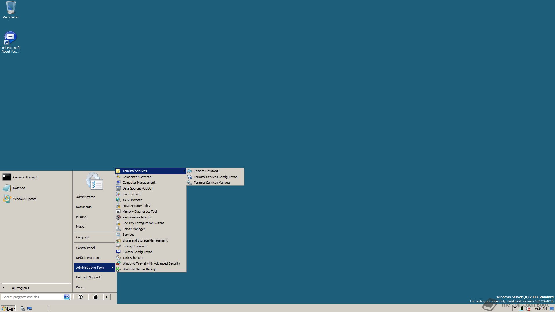Click the Server Manager menu icon
This screenshot has width=555, height=312.
(118, 229)
